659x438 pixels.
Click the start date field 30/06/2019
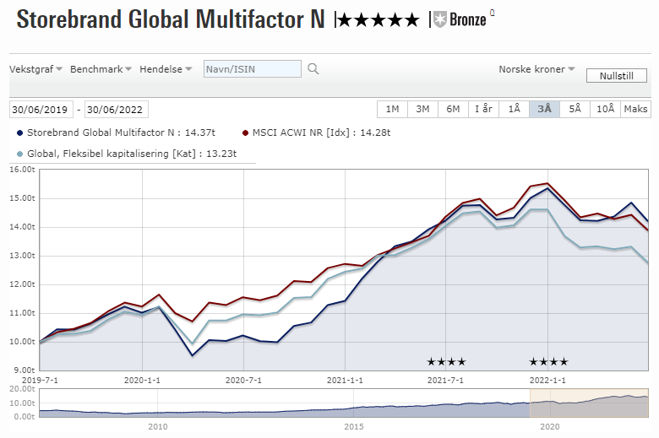tap(41, 110)
